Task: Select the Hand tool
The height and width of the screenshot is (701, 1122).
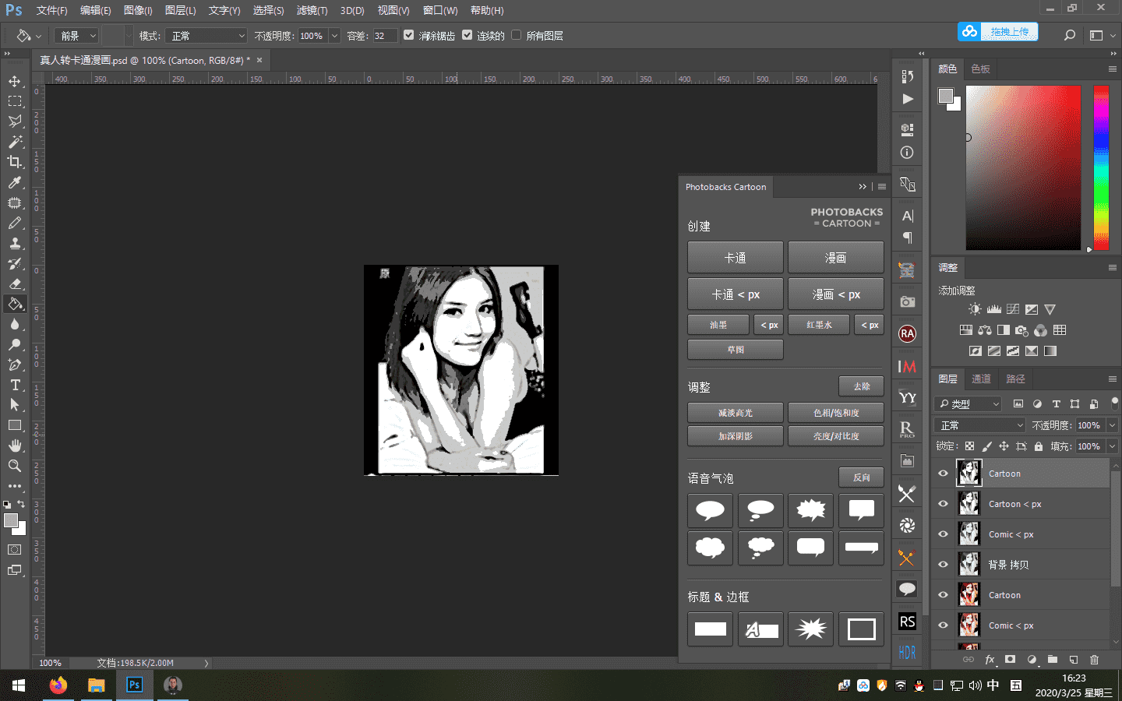Action: point(15,446)
